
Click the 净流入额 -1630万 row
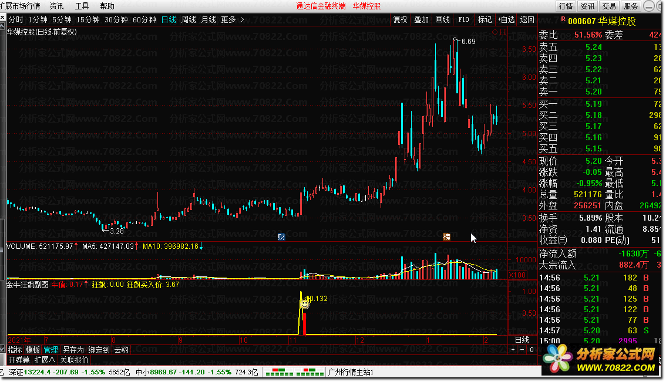pyautogui.click(x=600, y=254)
